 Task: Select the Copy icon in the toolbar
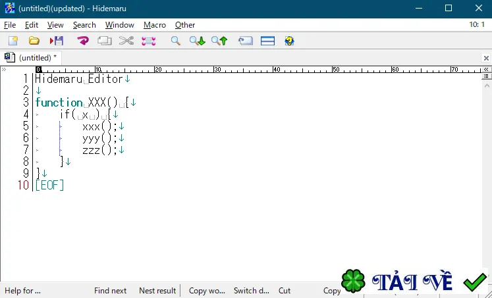click(105, 41)
